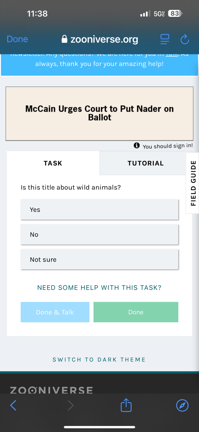The image size is (199, 432).
Task: Reload the page with the refresh icon
Action: [x=185, y=39]
